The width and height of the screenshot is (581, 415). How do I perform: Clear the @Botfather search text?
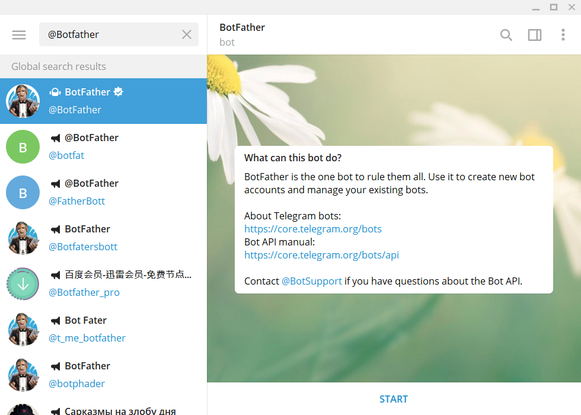[x=187, y=34]
